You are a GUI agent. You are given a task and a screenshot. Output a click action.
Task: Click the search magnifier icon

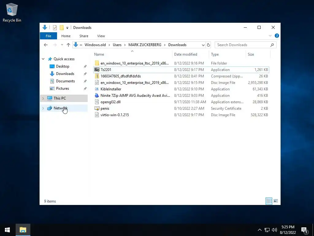point(272,45)
